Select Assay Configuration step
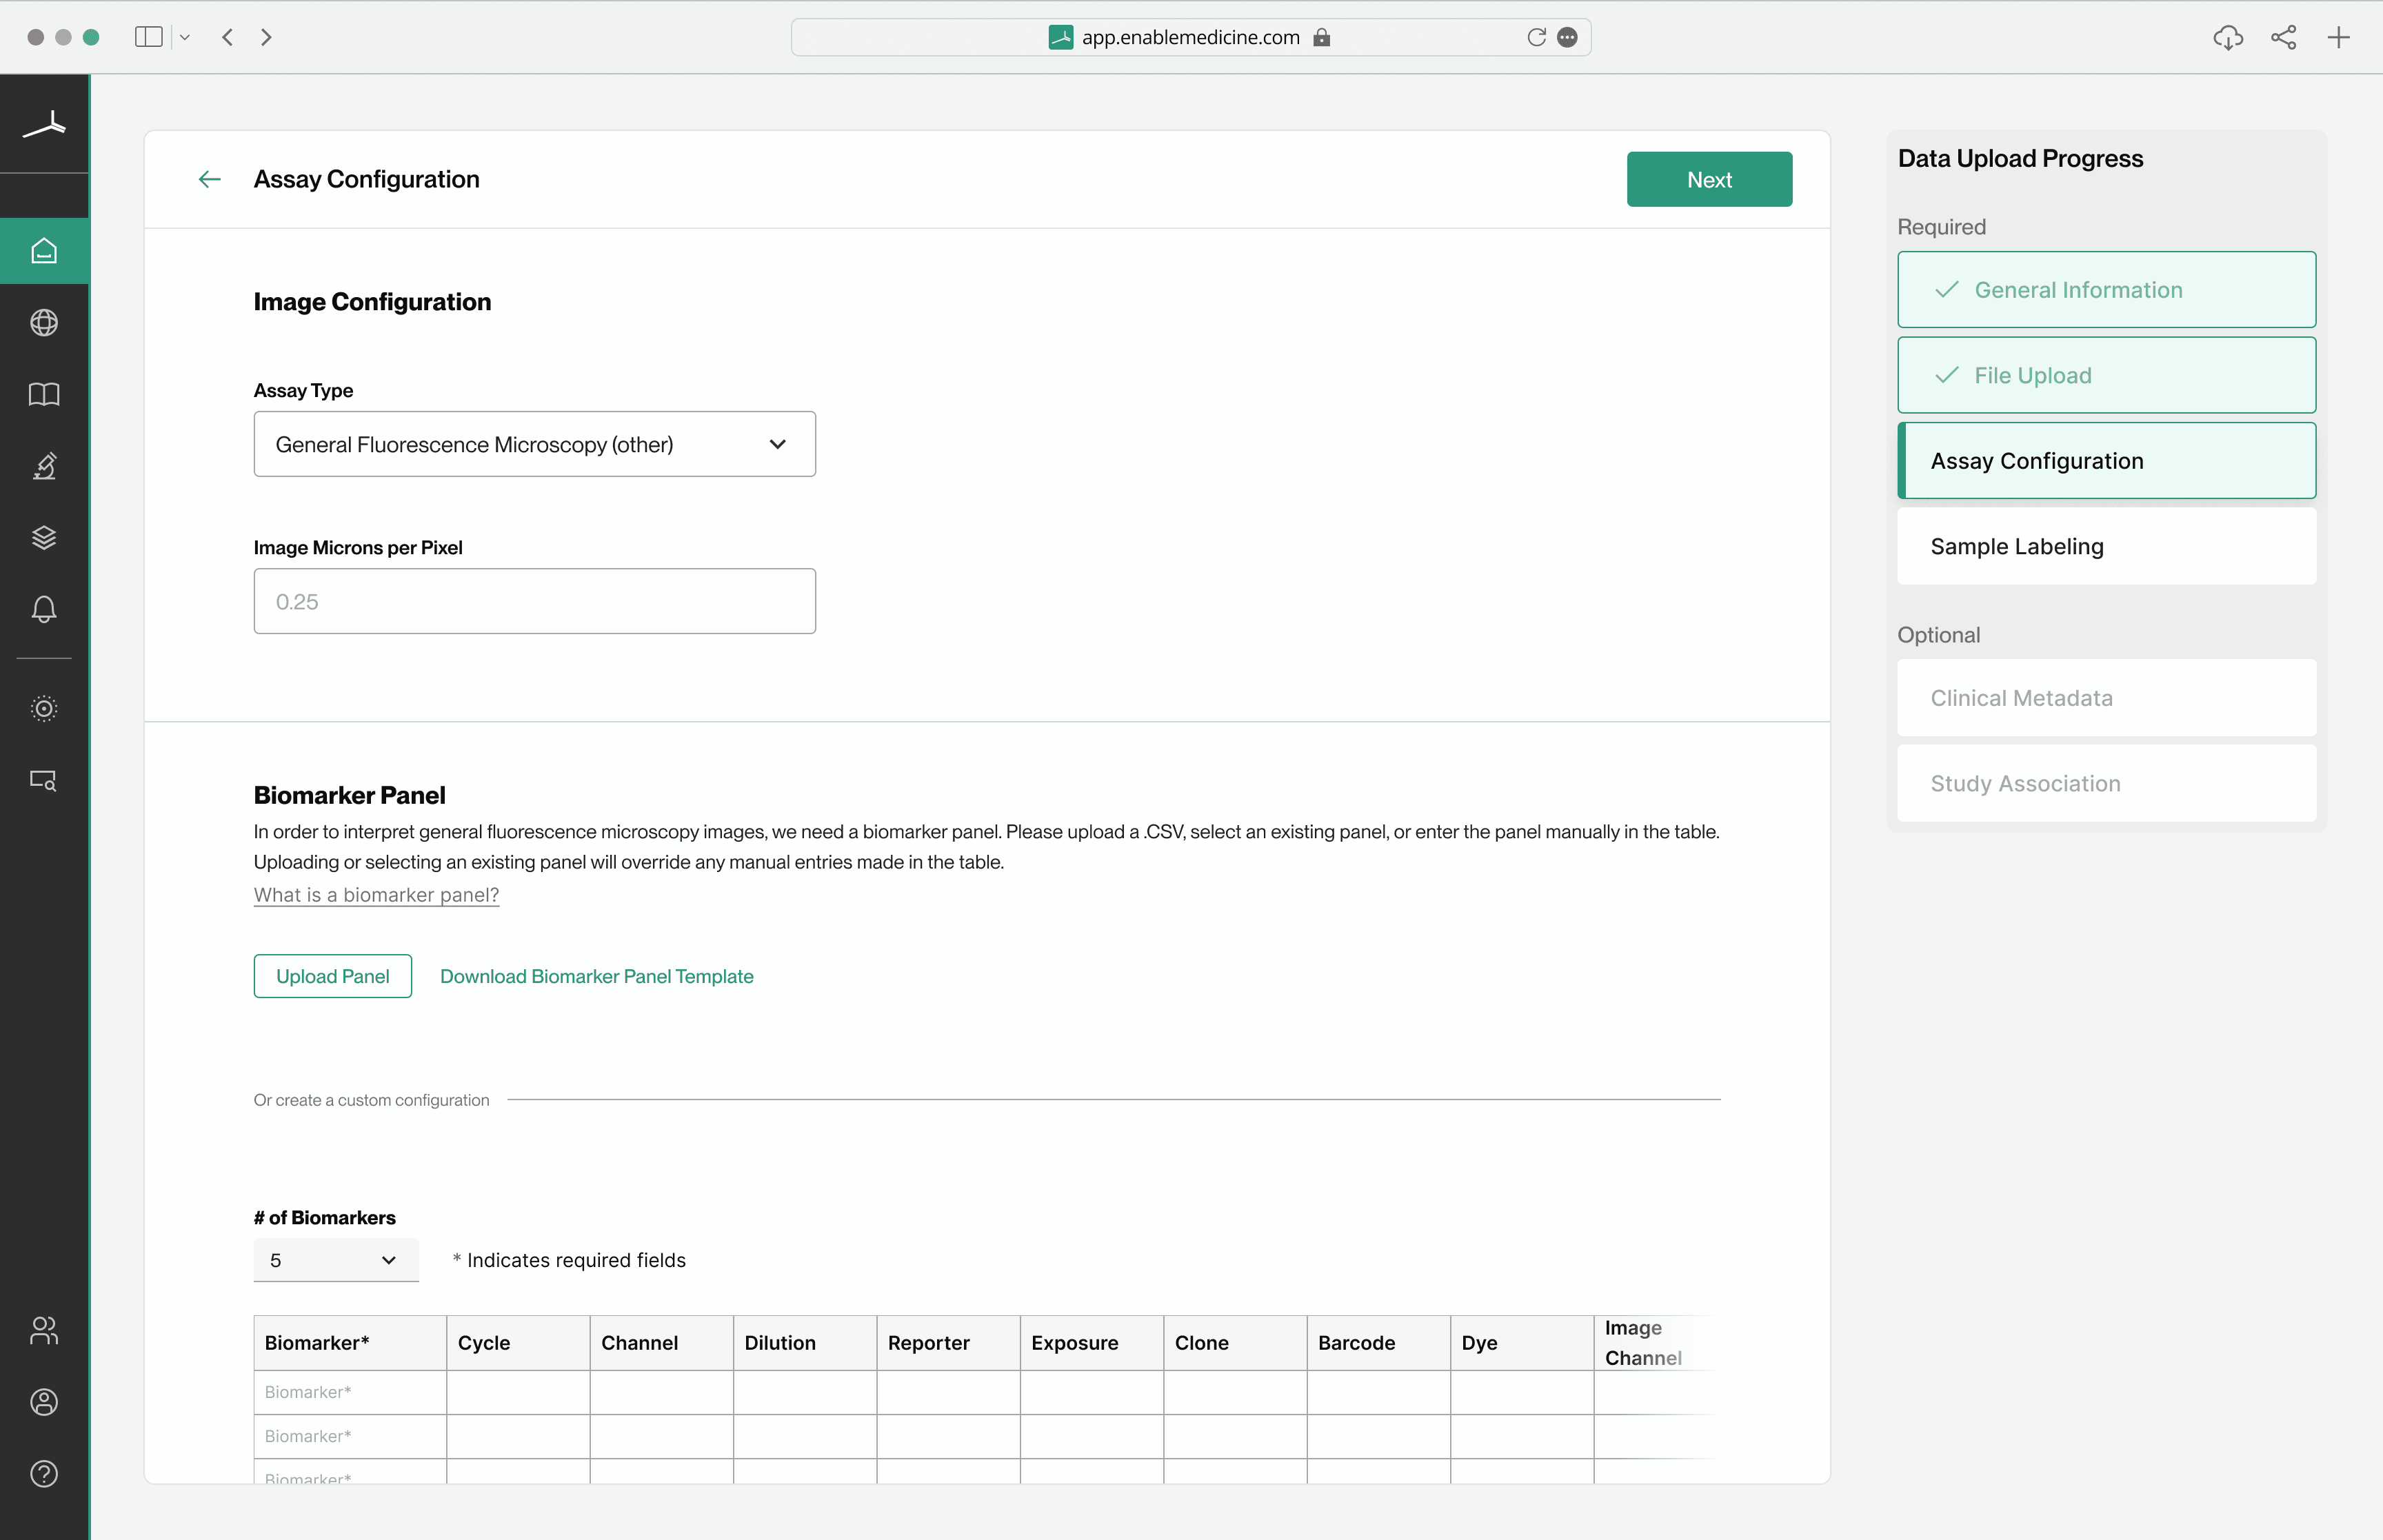 tap(2106, 461)
